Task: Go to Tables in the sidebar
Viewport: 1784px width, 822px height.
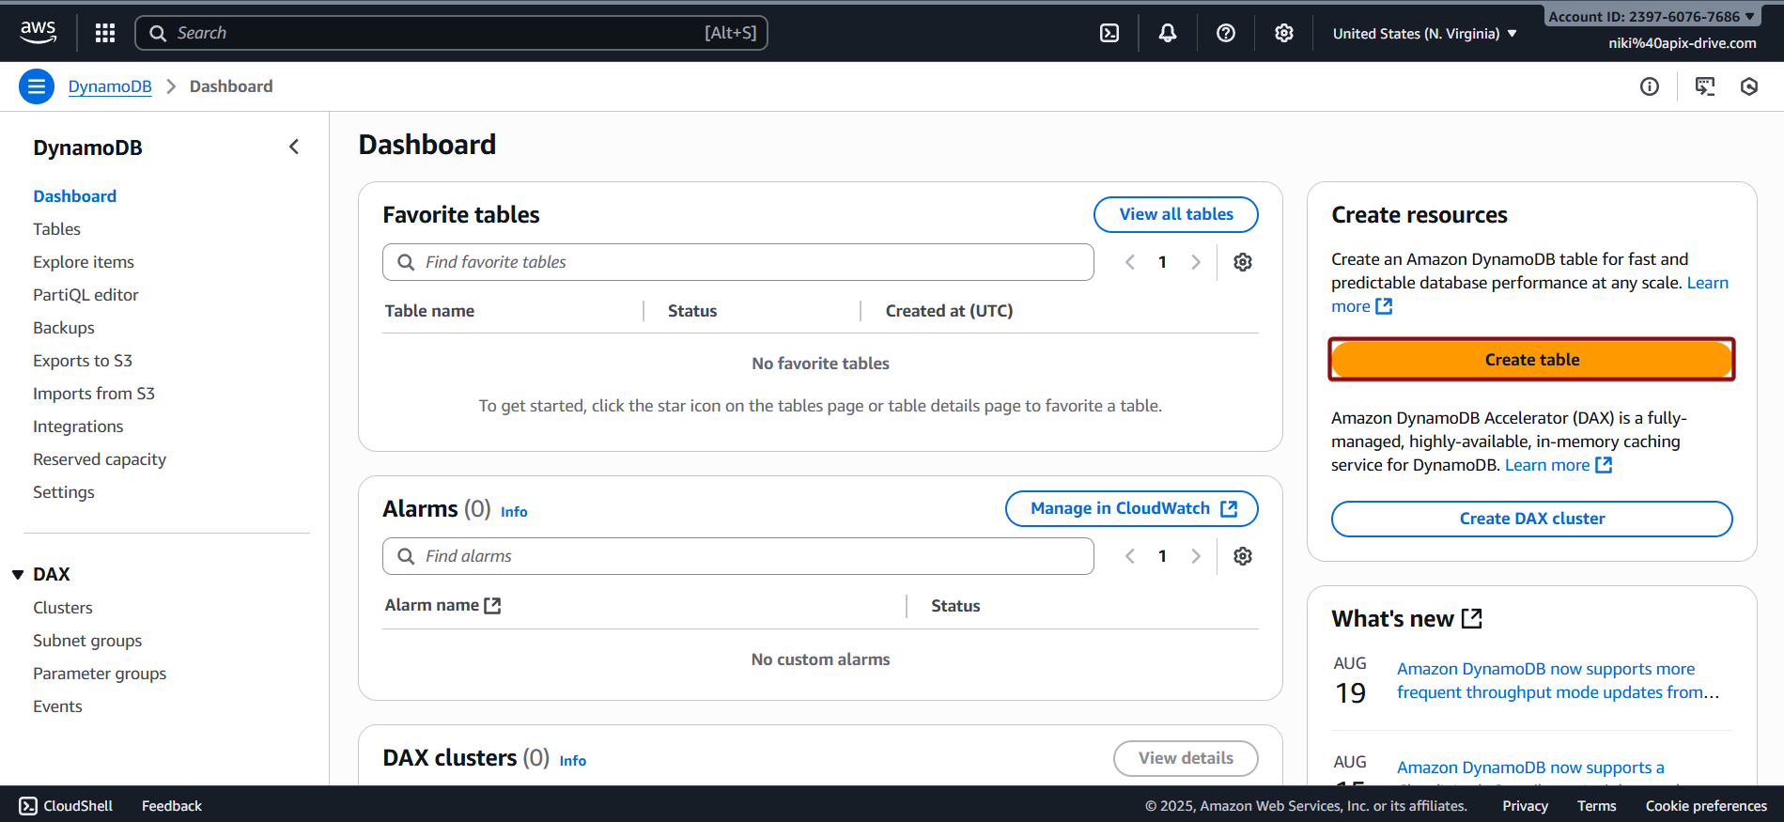Action: click(56, 229)
